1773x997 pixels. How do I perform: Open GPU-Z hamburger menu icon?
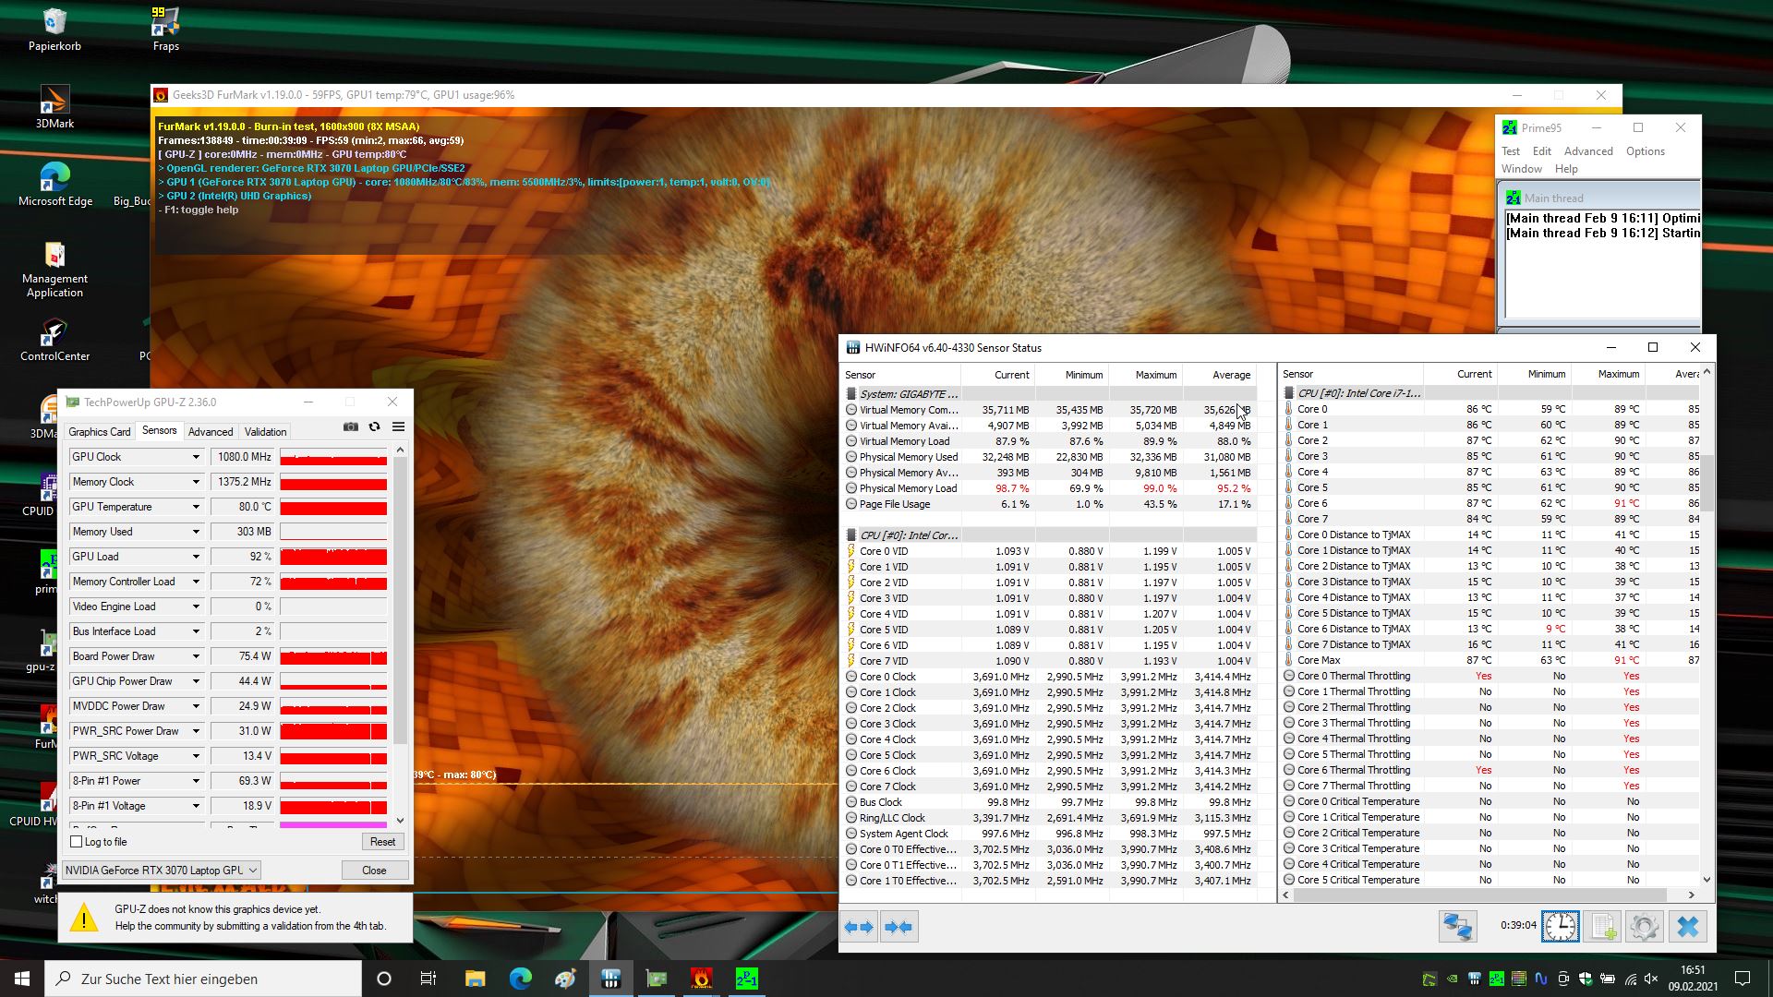pyautogui.click(x=398, y=427)
